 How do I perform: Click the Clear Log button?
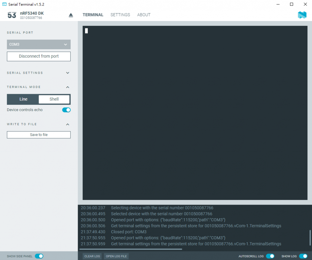point(92,256)
